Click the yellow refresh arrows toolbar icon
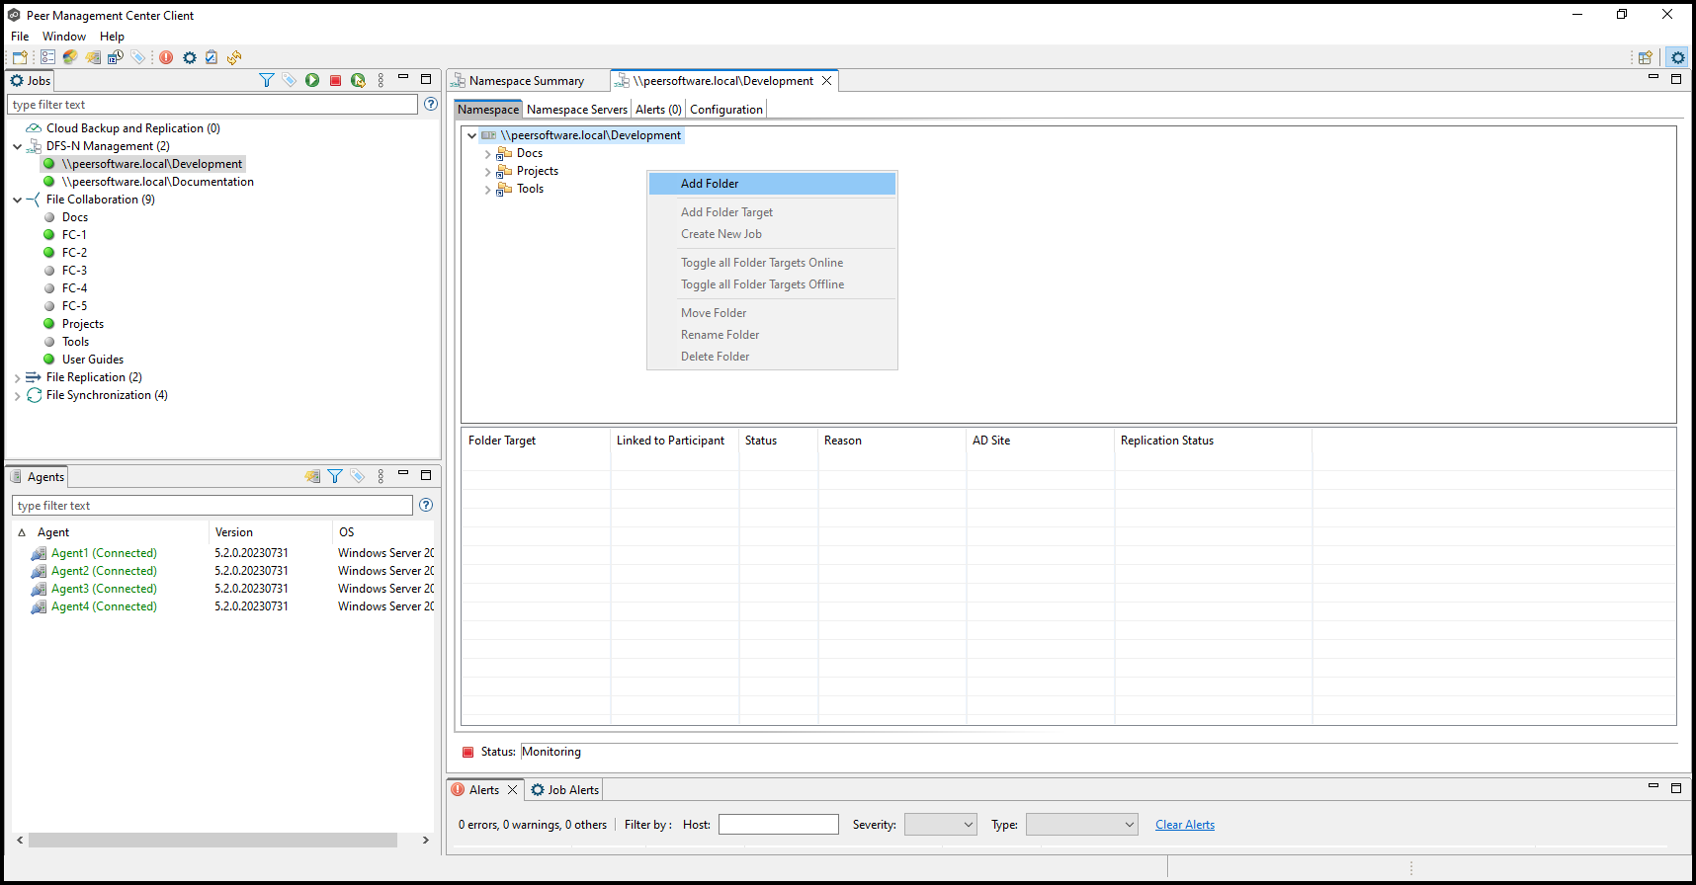Image resolution: width=1696 pixels, height=885 pixels. click(x=234, y=58)
